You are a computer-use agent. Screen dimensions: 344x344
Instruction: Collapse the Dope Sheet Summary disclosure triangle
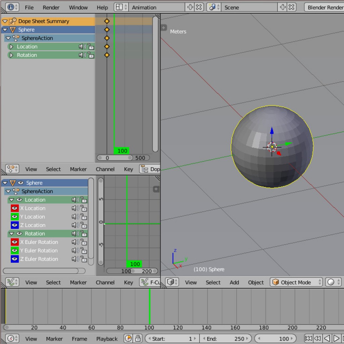[5, 21]
